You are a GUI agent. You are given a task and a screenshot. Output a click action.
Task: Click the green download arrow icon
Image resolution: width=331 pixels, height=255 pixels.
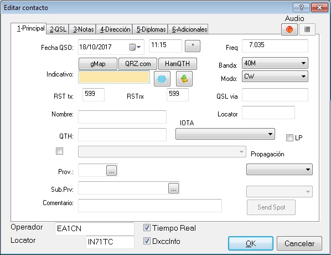tap(184, 79)
